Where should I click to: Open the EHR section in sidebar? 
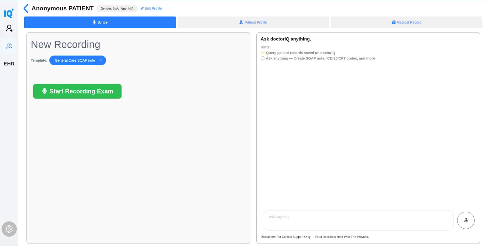coord(9,64)
